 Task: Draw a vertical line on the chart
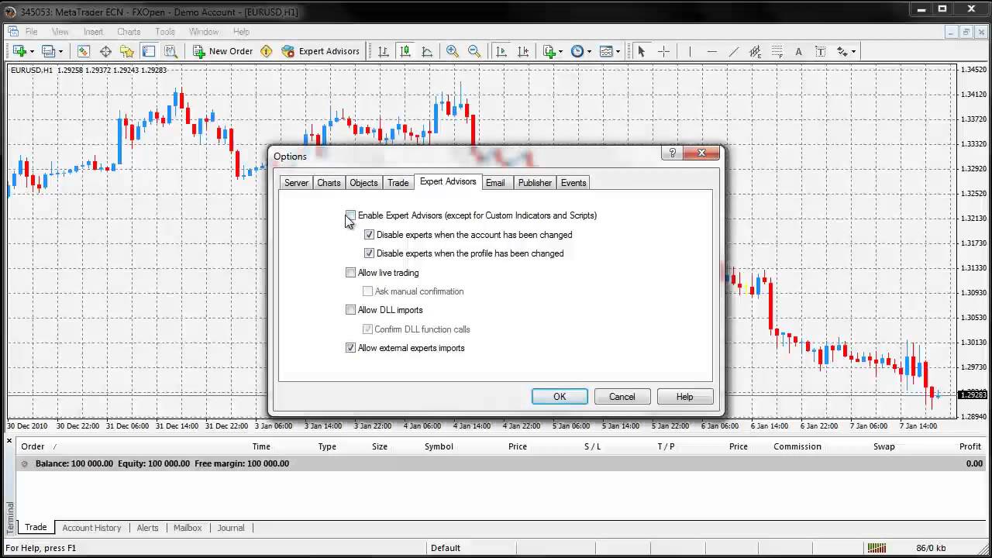point(691,51)
